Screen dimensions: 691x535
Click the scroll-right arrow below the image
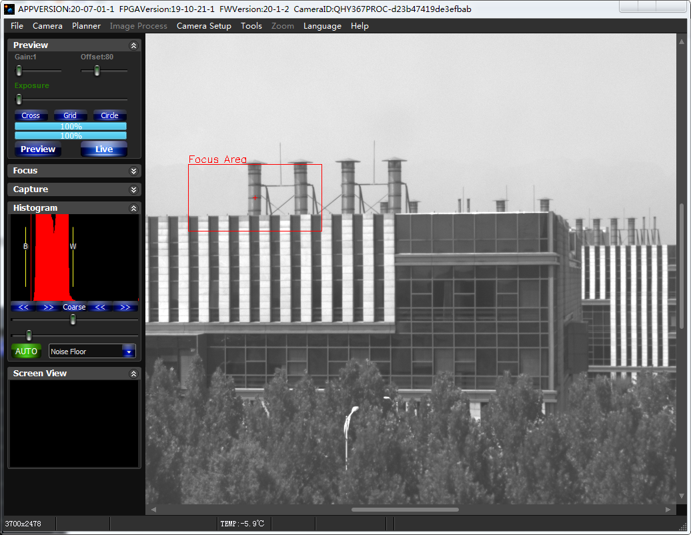(668, 510)
